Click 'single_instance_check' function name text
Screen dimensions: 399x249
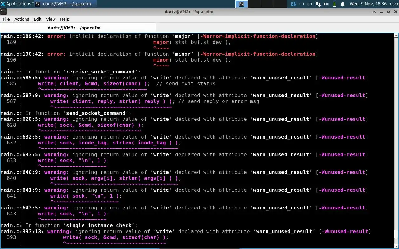(99, 226)
